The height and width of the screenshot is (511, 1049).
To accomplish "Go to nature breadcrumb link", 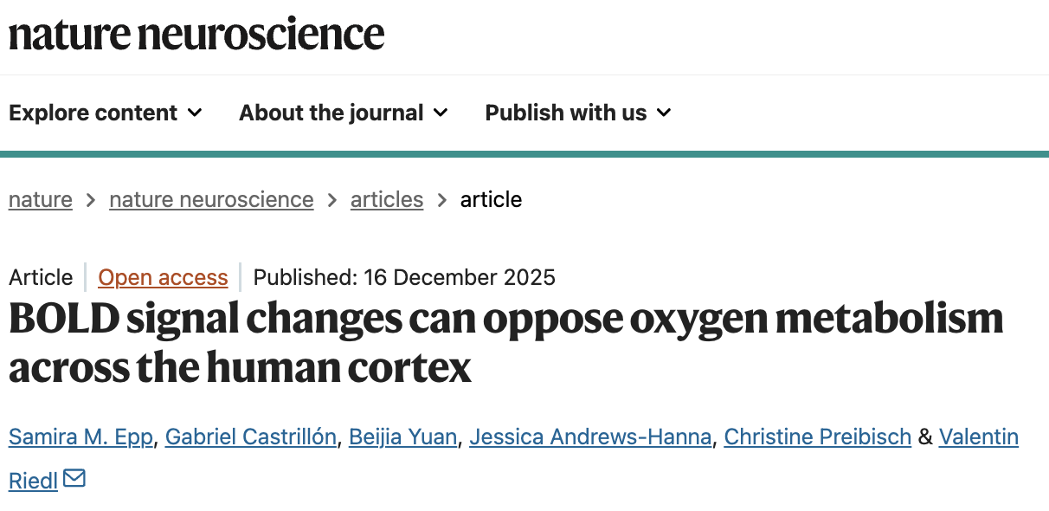I will click(41, 200).
